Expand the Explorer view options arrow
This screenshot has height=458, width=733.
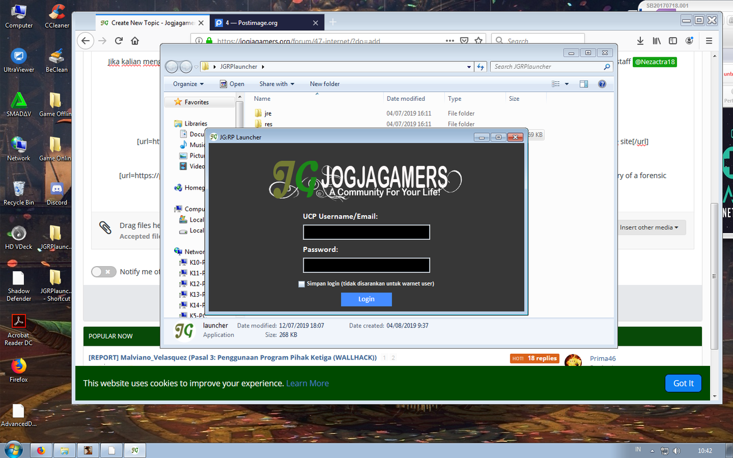click(567, 84)
